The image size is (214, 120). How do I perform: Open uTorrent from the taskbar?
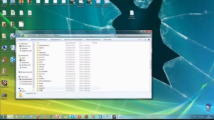pyautogui.click(x=66, y=117)
